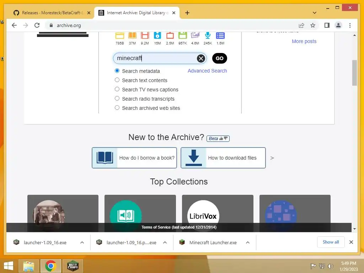Open the video film icon labeled 9.2M

pyautogui.click(x=145, y=36)
